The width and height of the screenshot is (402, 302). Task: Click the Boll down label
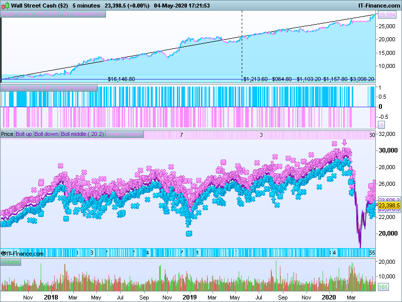[x=46, y=134]
